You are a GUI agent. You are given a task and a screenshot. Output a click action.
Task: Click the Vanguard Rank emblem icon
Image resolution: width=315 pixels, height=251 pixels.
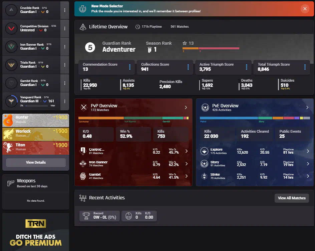(11, 101)
